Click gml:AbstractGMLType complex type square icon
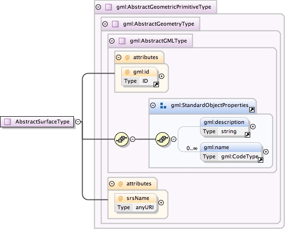 pyautogui.click(x=122, y=41)
